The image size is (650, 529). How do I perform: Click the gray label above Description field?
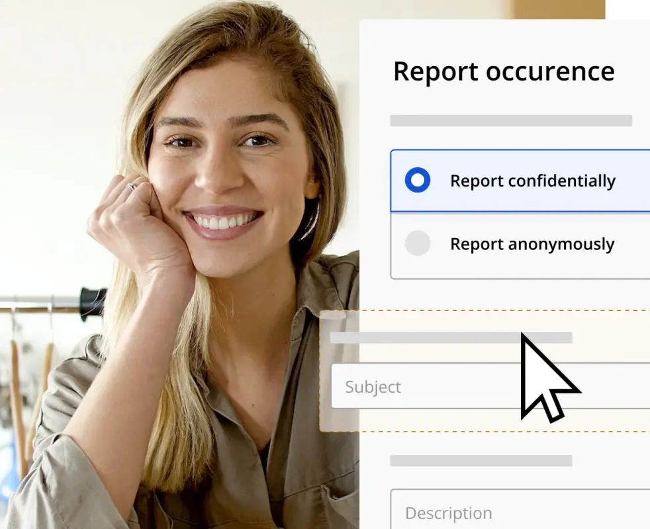tap(482, 460)
